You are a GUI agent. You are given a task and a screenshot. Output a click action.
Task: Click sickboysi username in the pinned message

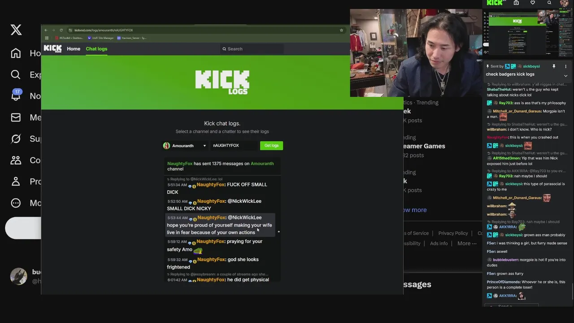coord(531,66)
